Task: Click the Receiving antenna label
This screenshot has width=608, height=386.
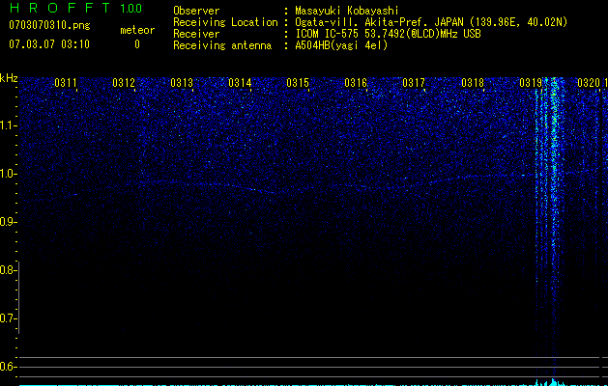Action: coord(222,45)
